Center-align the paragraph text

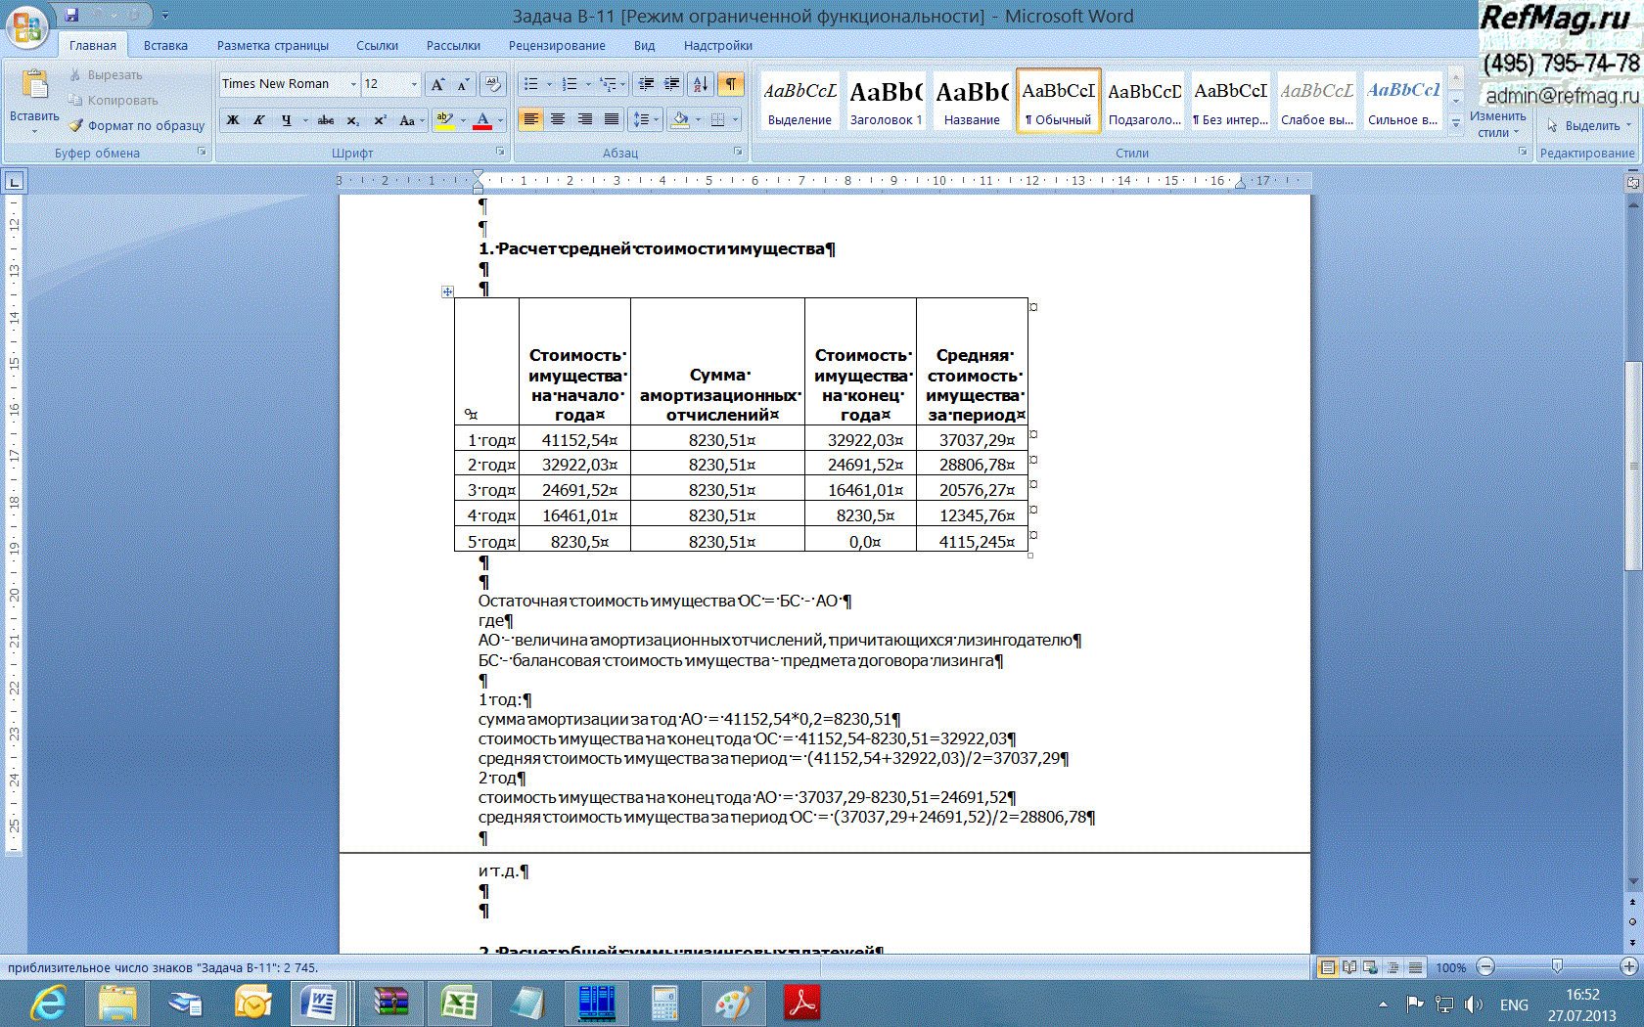point(558,119)
